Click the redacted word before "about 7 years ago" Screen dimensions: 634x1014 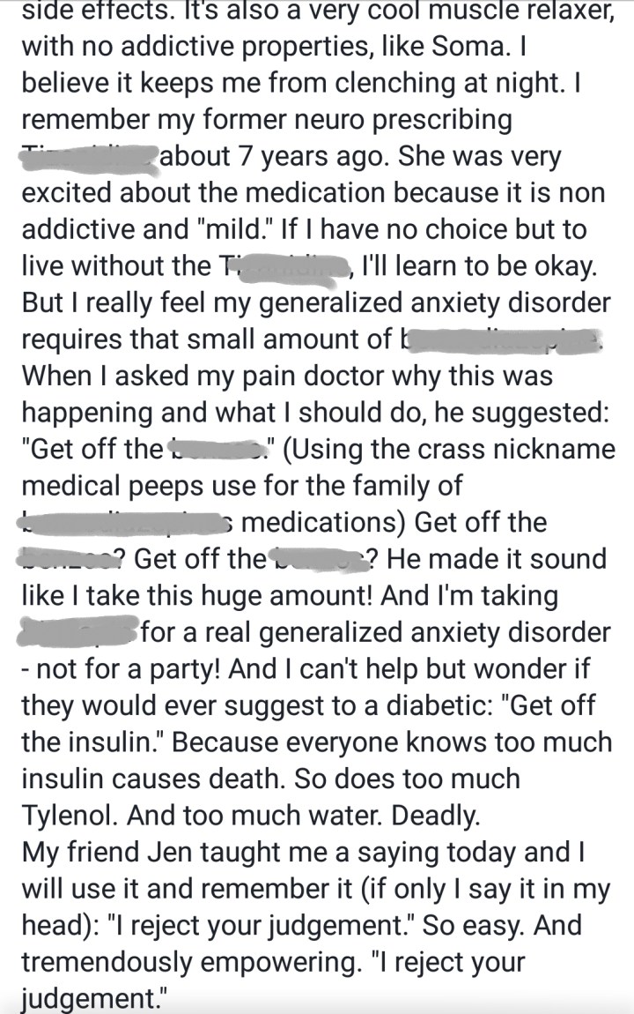coord(90,155)
